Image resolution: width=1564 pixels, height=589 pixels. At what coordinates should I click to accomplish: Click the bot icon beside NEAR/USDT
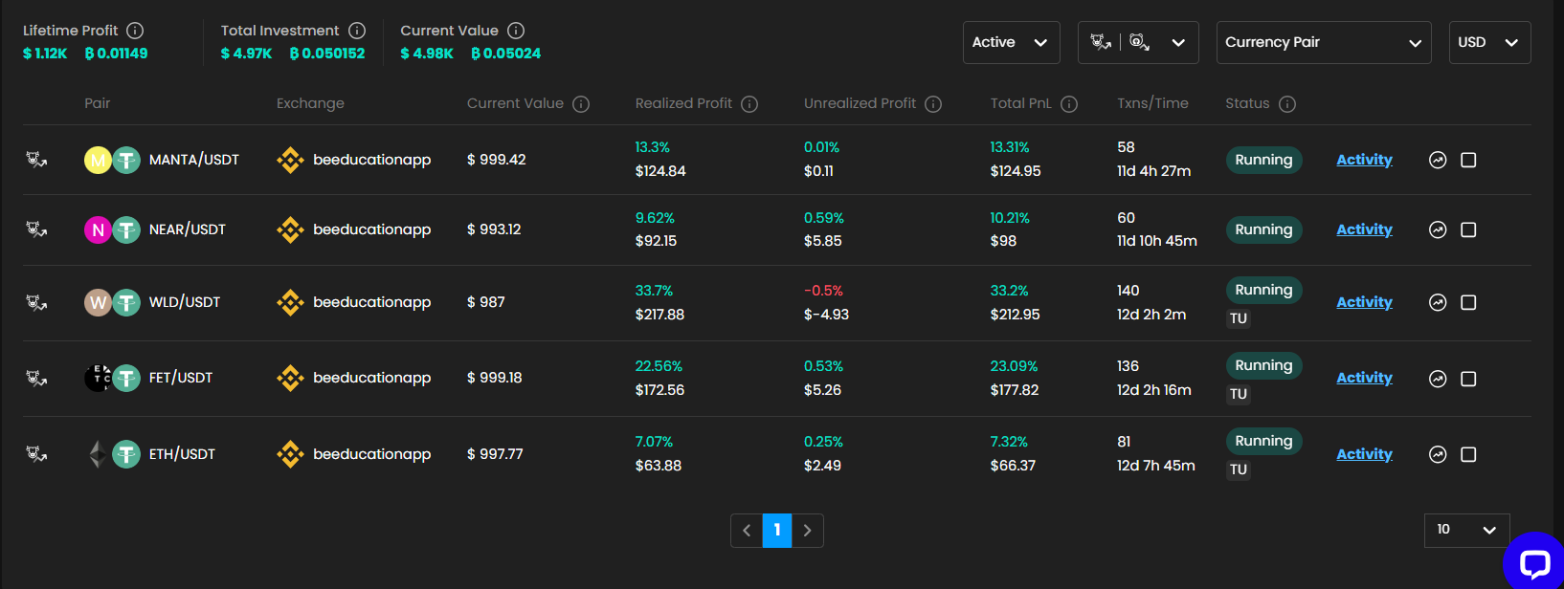pos(36,229)
